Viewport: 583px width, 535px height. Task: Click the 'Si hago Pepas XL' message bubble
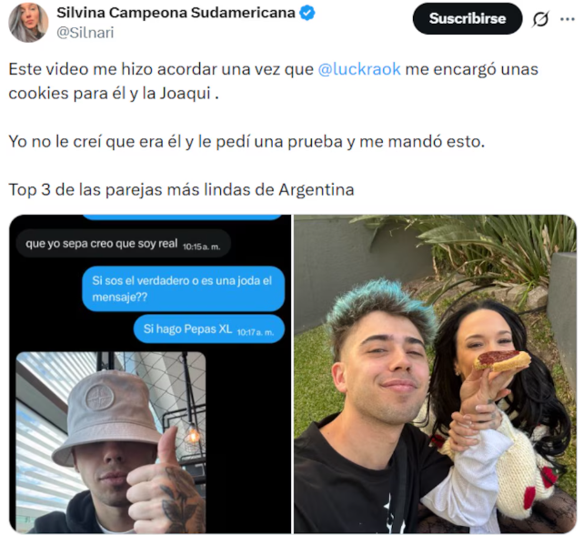click(x=209, y=328)
